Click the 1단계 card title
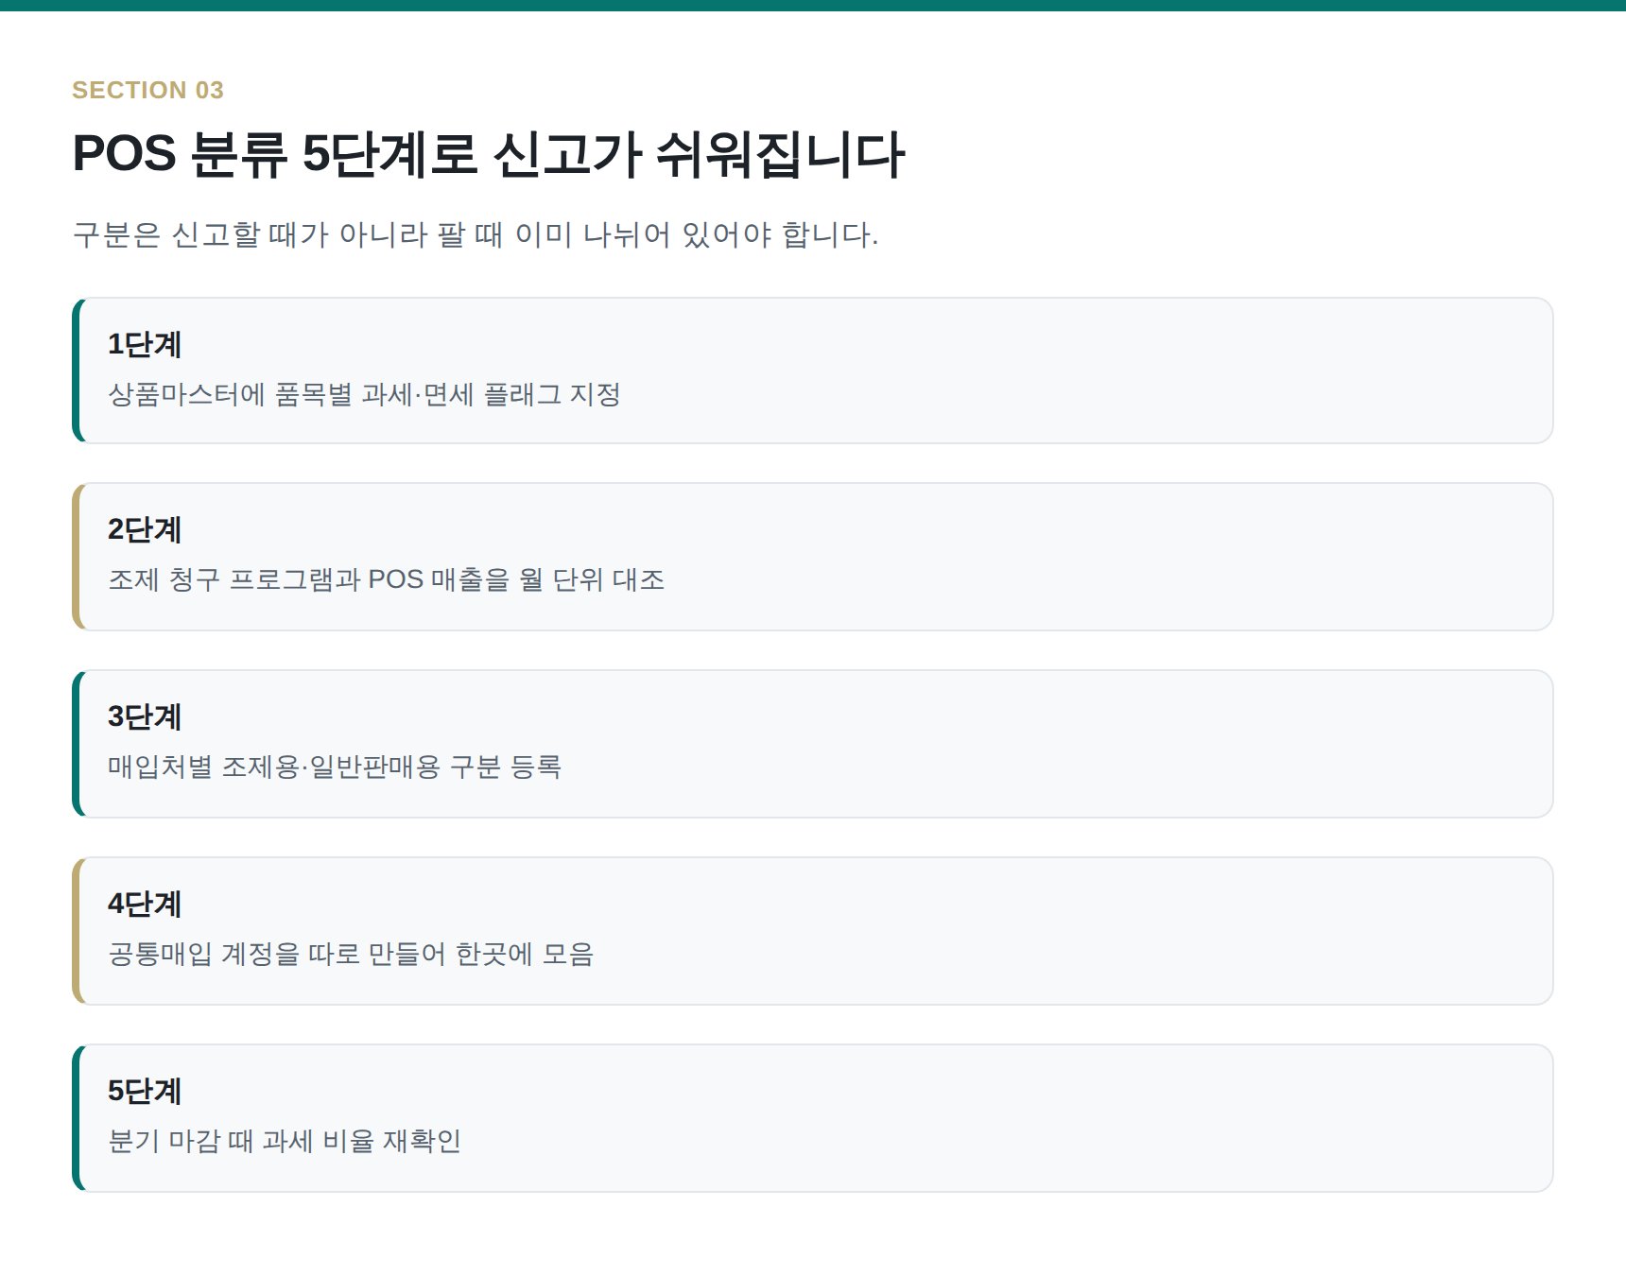The image size is (1626, 1276). [144, 344]
